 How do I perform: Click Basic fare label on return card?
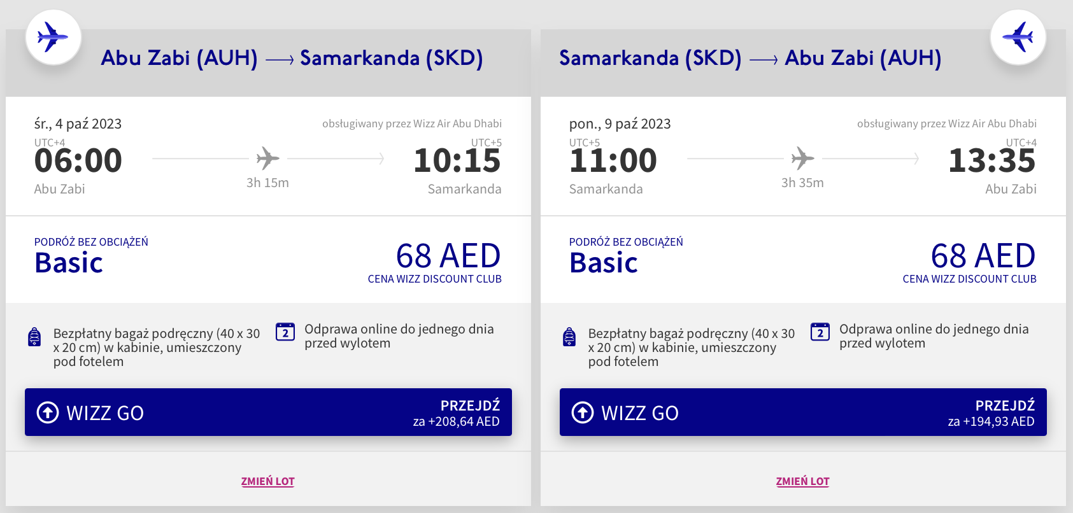[x=604, y=263]
